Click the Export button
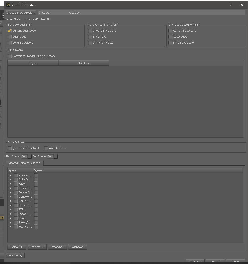 point(215,261)
